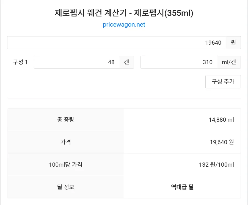Screen dimensions: 248x205
Task: Click the 캔 unit label
Action: [x=126, y=62]
